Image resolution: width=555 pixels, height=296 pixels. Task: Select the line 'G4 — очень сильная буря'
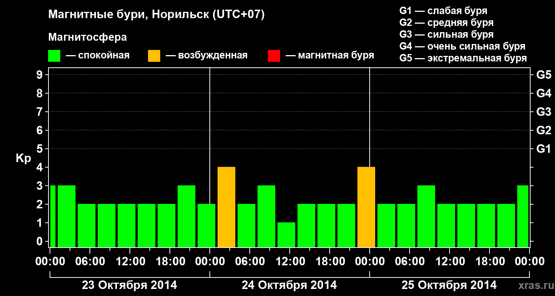click(x=462, y=46)
